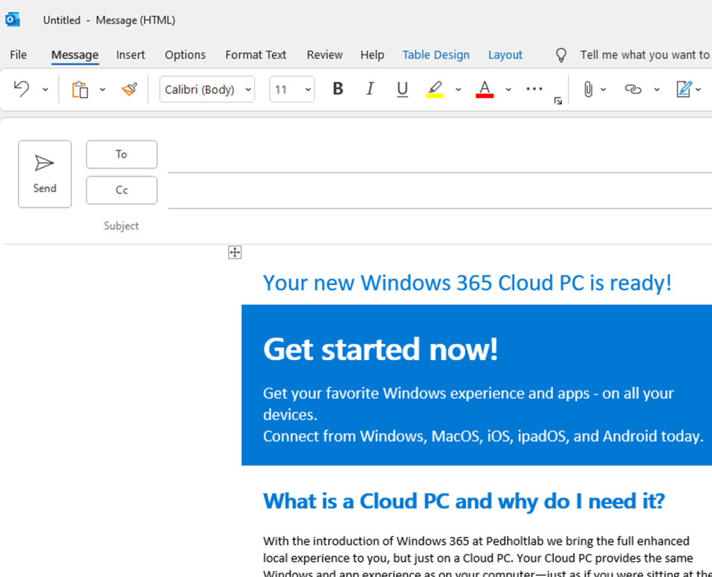Image resolution: width=712 pixels, height=577 pixels.
Task: Switch to the Insert tab
Action: [x=130, y=55]
